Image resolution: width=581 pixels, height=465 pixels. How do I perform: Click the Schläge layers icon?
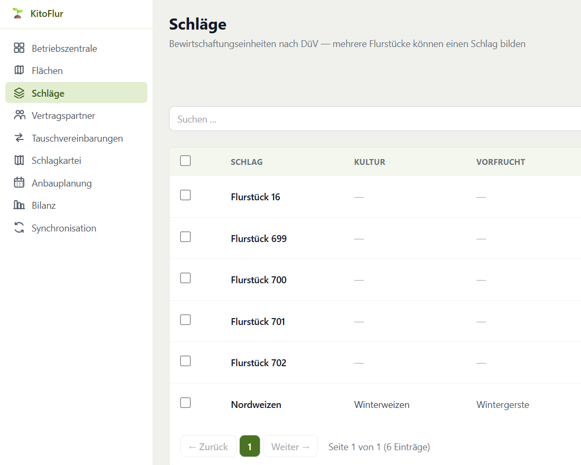click(x=19, y=92)
